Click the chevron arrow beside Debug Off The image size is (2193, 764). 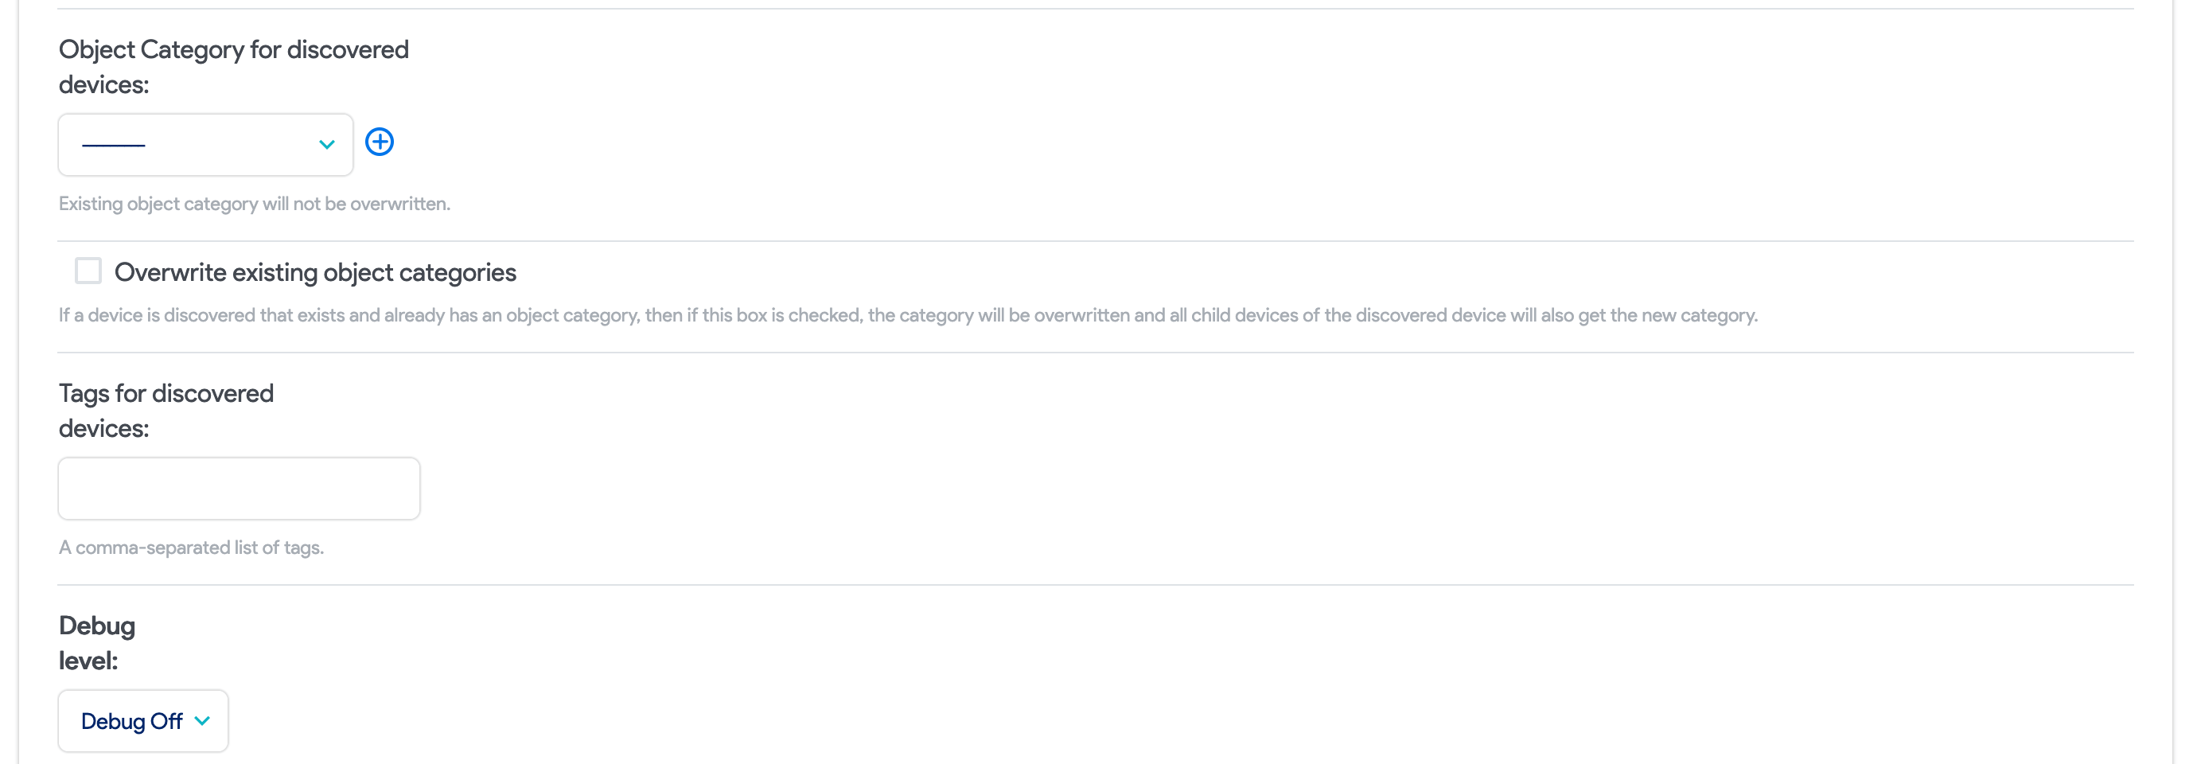[203, 720]
